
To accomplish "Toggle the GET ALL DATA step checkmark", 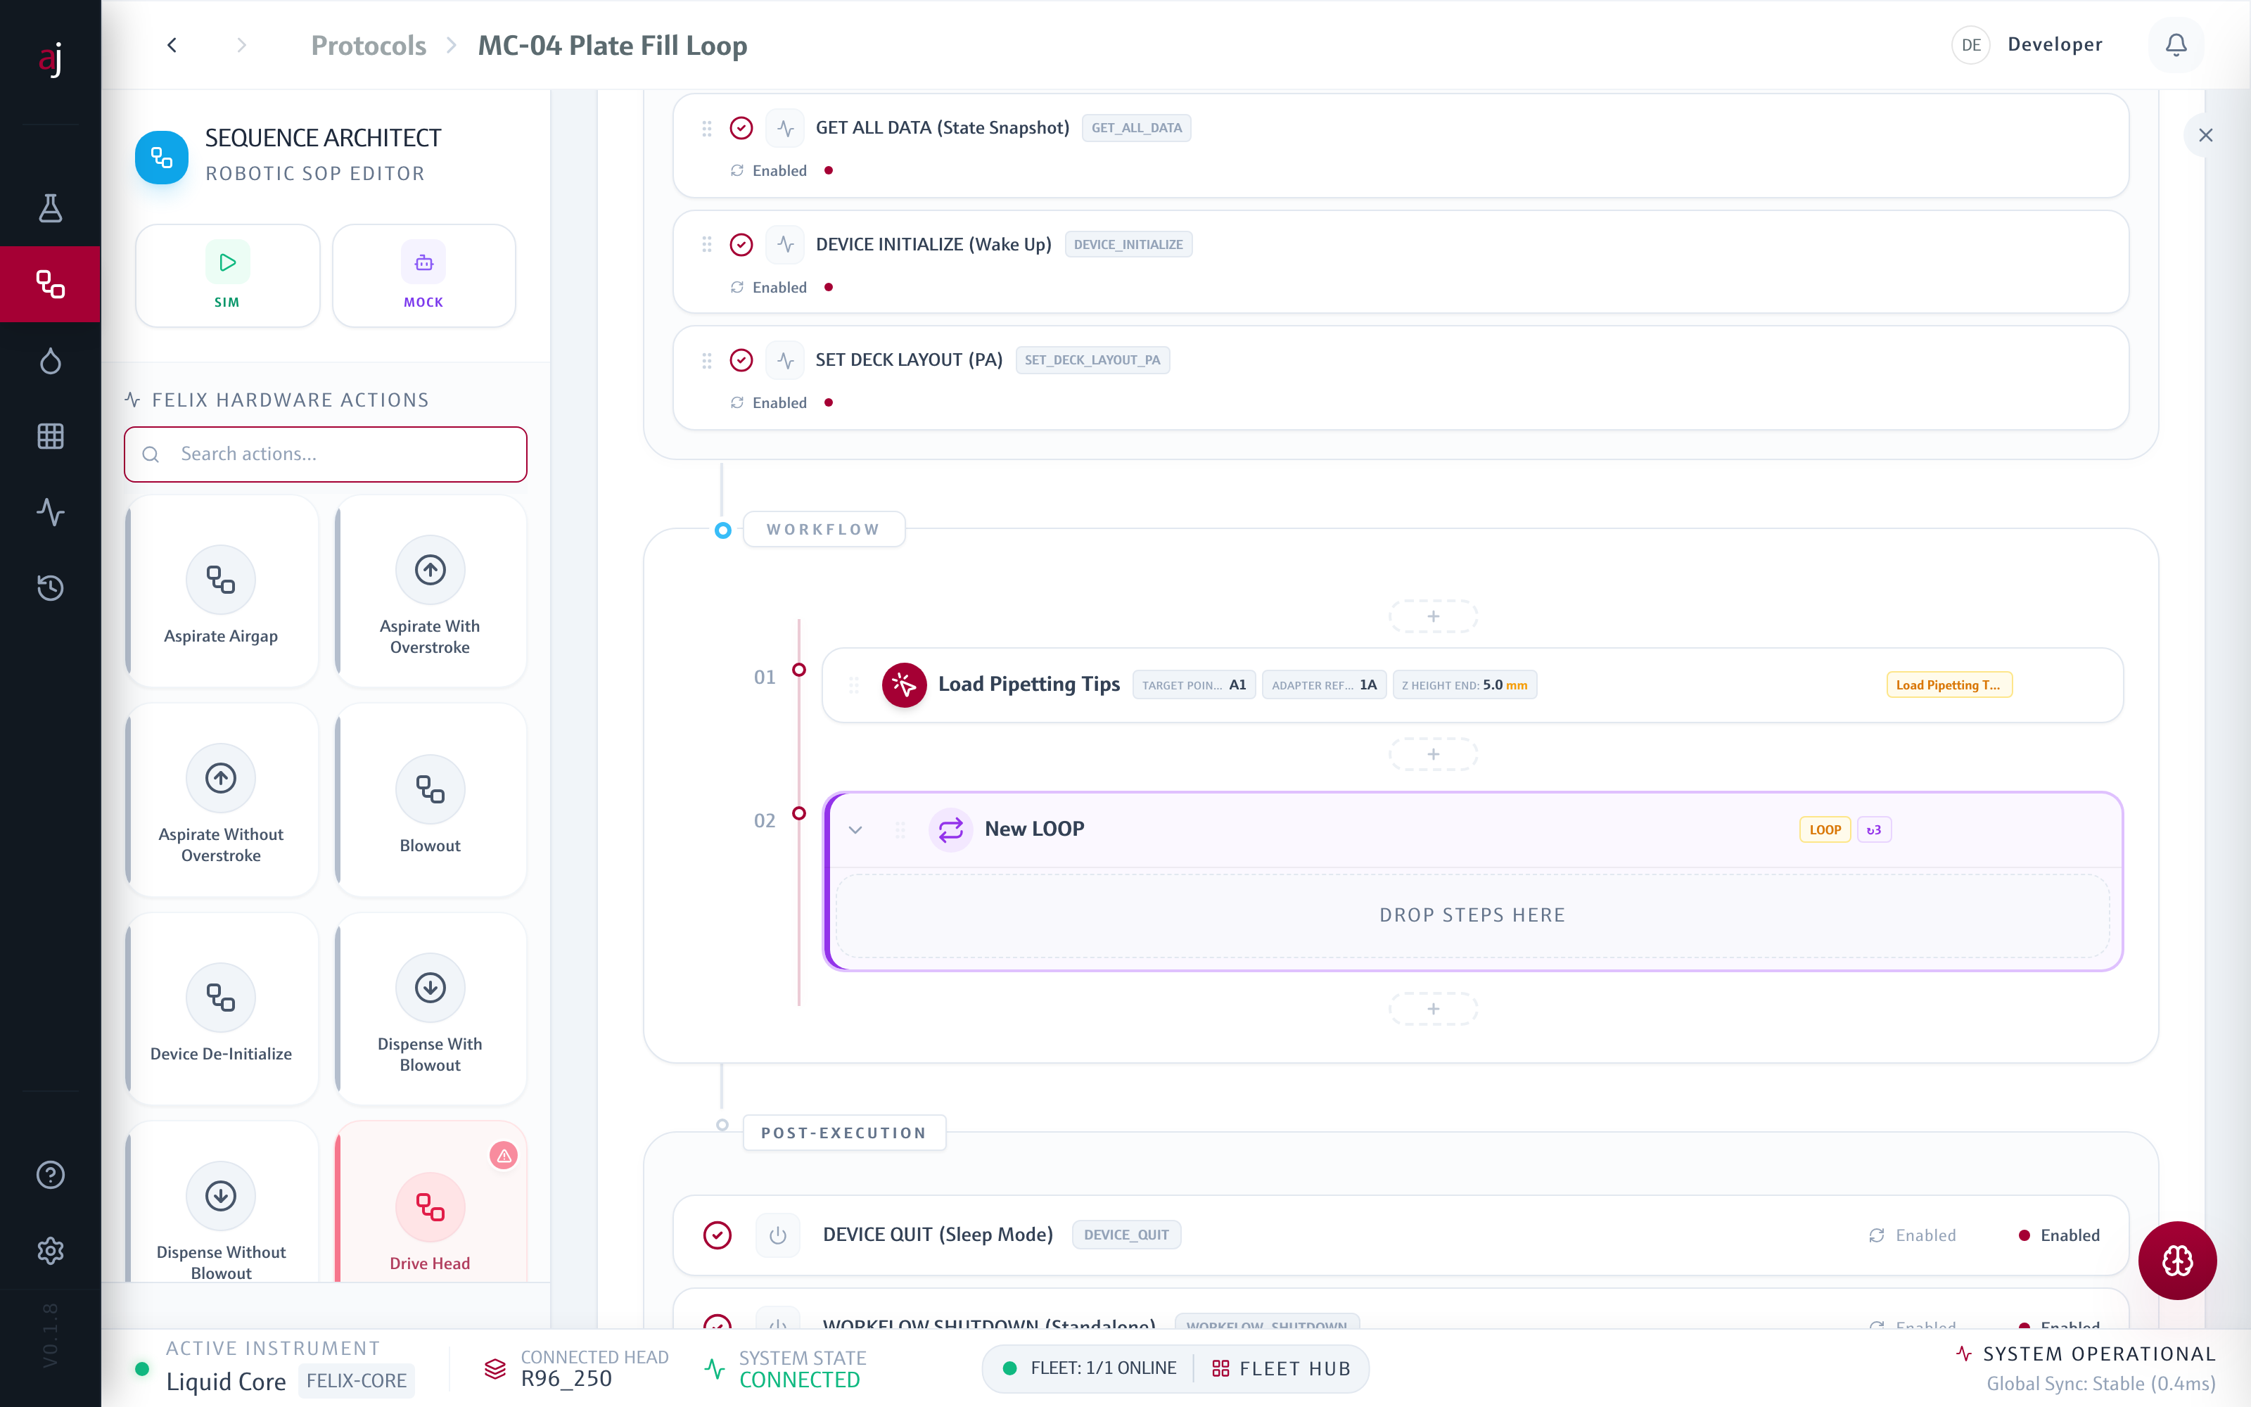I will pyautogui.click(x=741, y=129).
